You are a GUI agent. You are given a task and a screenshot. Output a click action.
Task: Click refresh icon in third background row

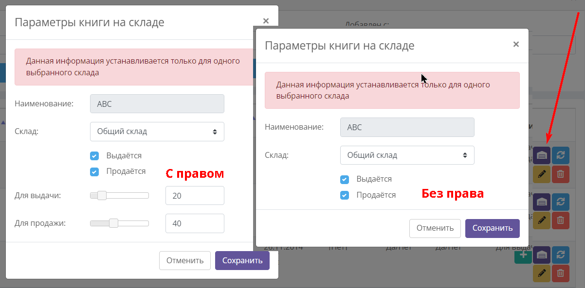coord(561,255)
